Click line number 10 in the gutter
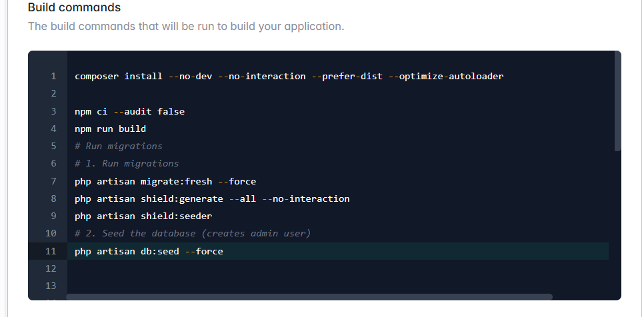 click(51, 233)
